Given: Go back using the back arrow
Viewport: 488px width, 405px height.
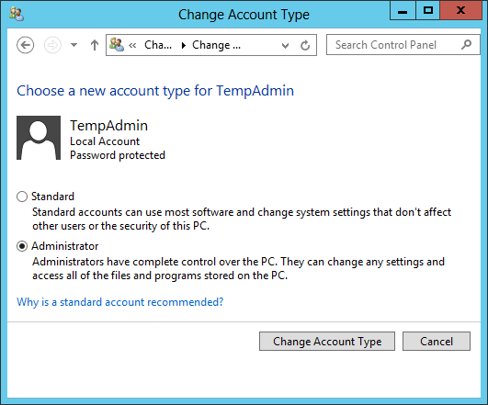Looking at the screenshot, I should (25, 45).
